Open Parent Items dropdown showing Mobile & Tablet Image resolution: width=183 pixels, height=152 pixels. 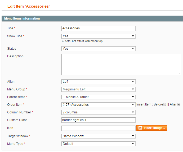pyautogui.click(x=99, y=97)
